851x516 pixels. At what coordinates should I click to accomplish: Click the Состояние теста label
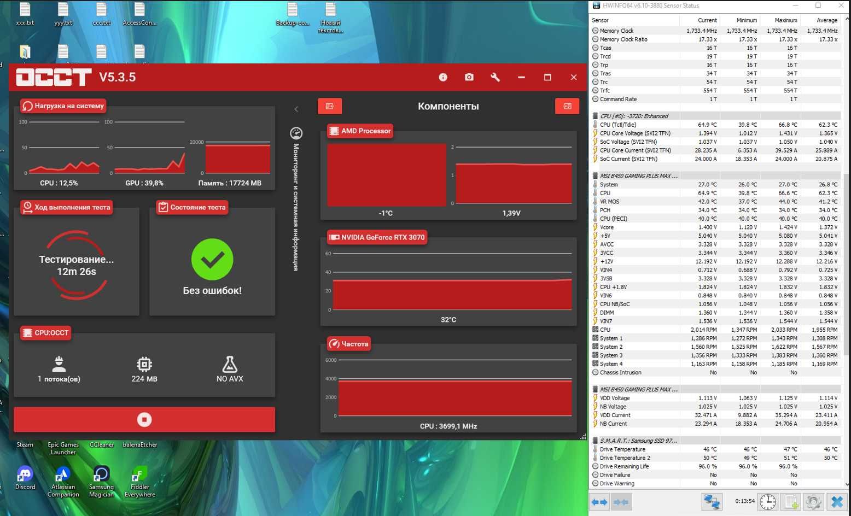click(x=193, y=207)
